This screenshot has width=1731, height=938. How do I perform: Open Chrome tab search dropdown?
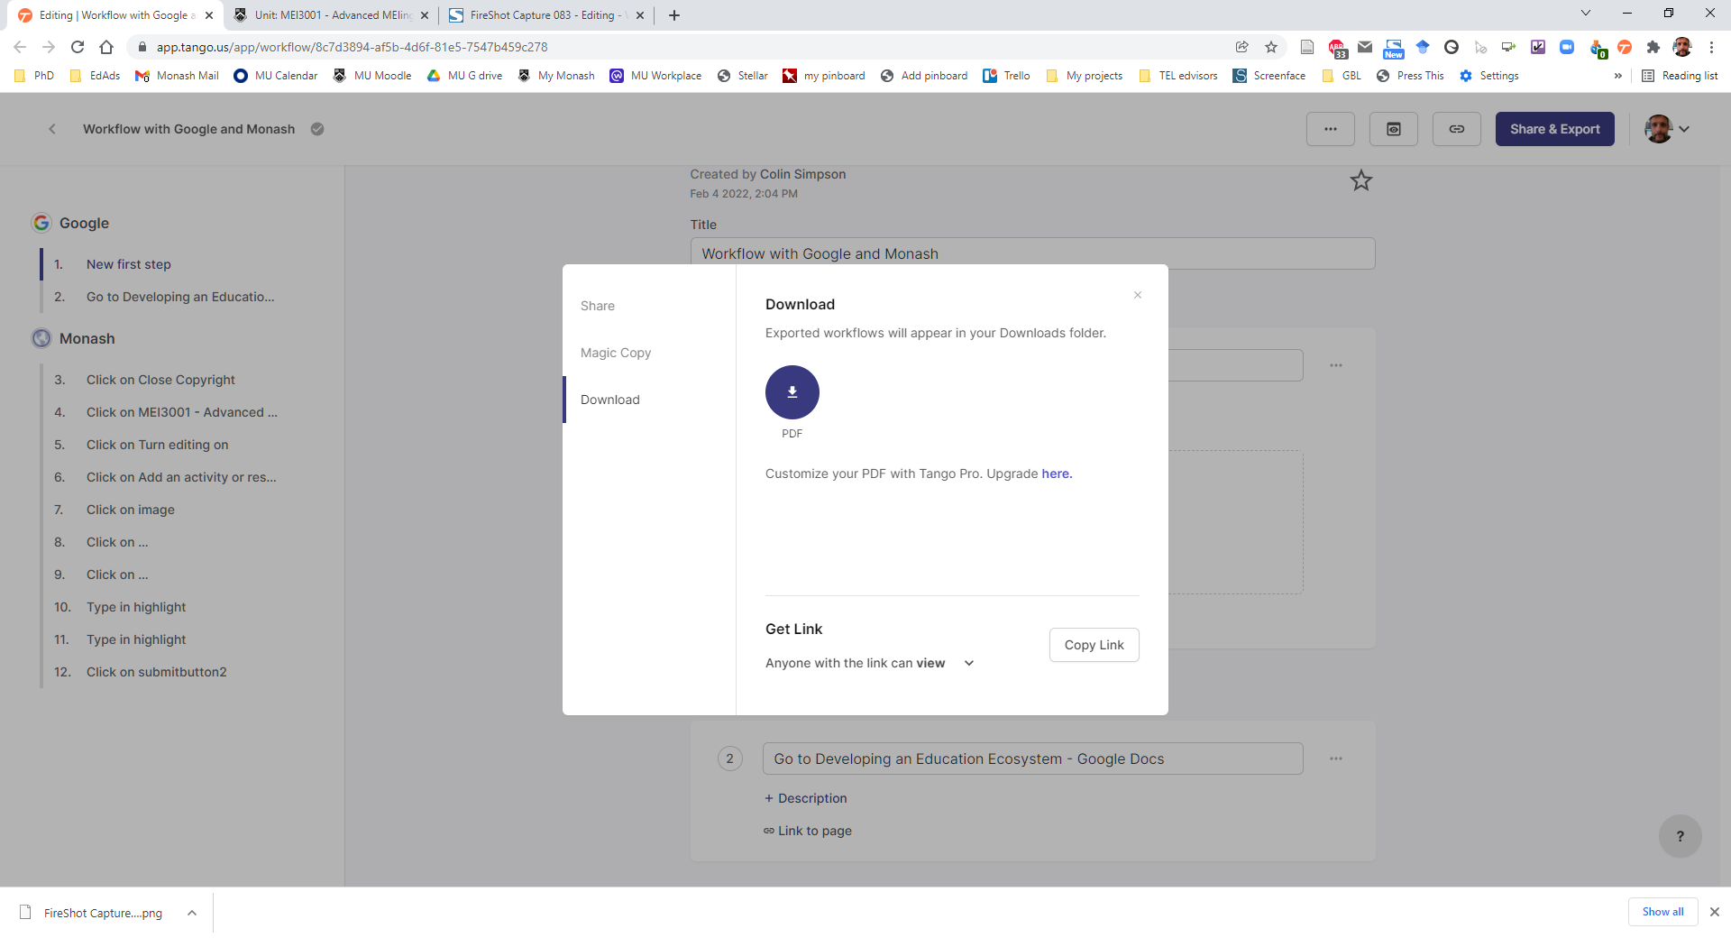tap(1586, 14)
